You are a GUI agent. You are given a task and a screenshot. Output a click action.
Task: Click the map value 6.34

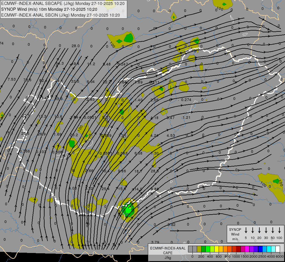[91, 82]
